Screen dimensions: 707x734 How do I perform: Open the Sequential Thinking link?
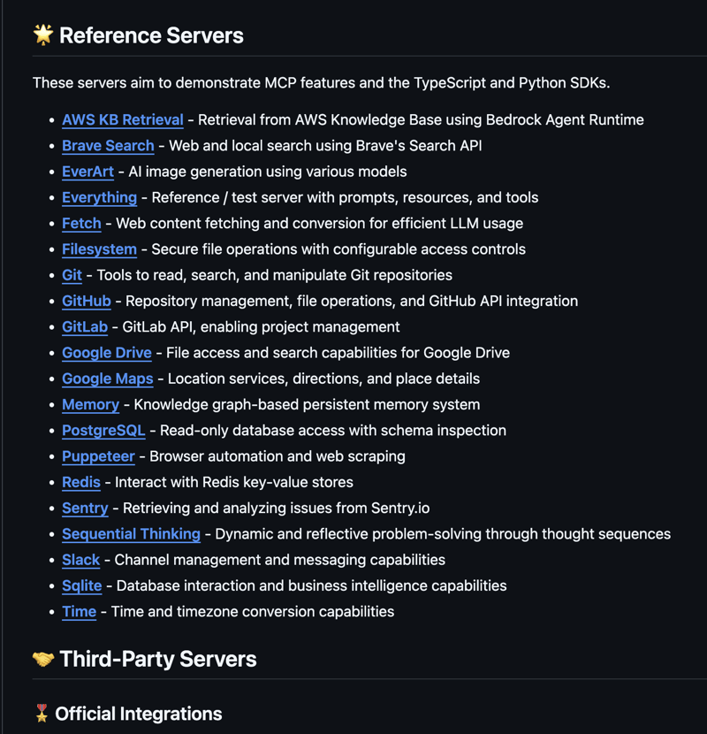click(131, 534)
